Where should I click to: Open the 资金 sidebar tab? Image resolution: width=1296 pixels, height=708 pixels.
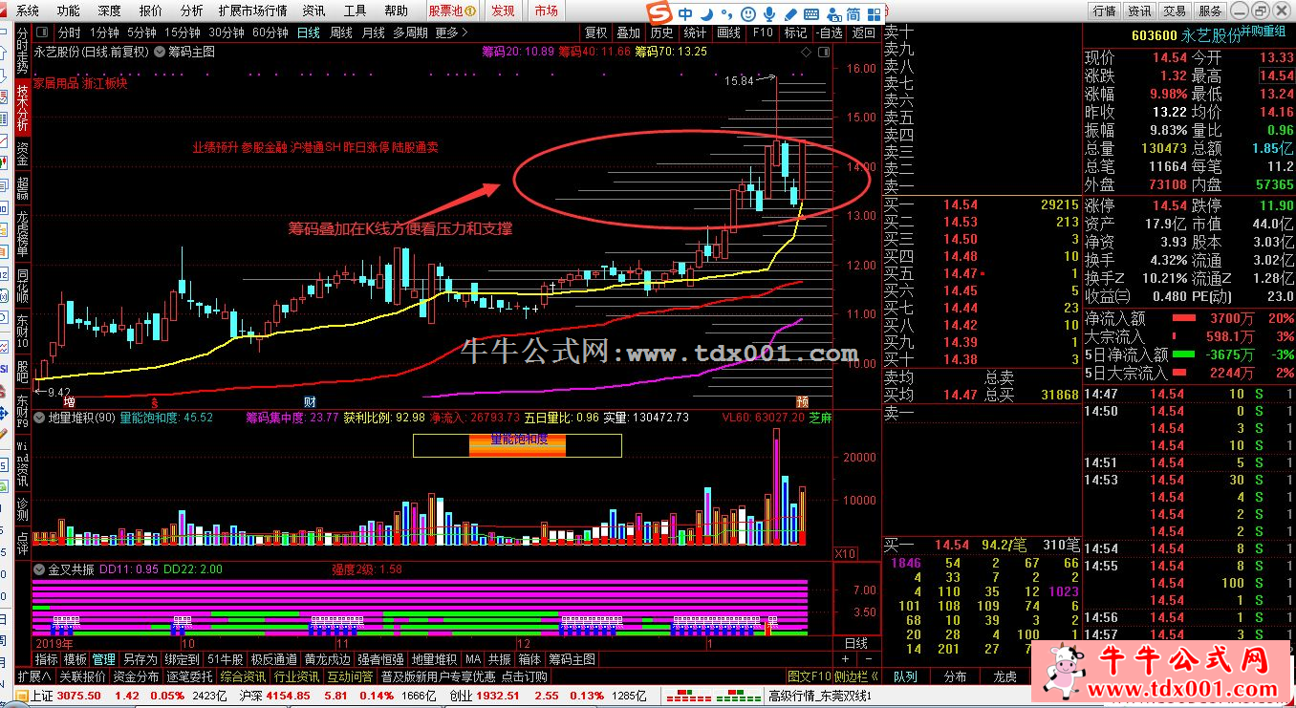[x=22, y=154]
